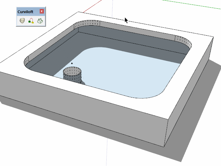Click the small guide point near cylinder
The width and height of the screenshot is (221, 166).
pyautogui.click(x=72, y=63)
